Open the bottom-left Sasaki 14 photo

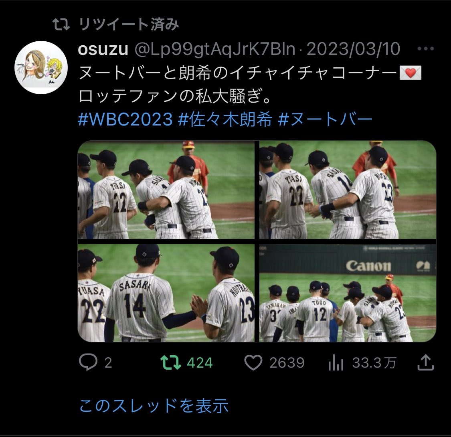[x=166, y=293]
